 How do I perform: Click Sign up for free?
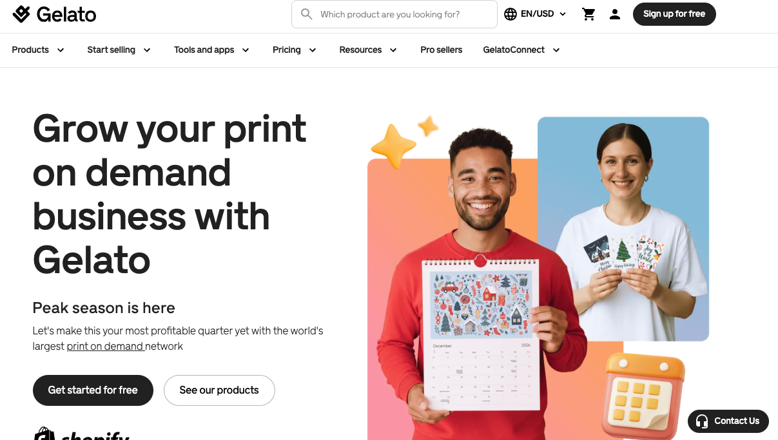point(674,14)
